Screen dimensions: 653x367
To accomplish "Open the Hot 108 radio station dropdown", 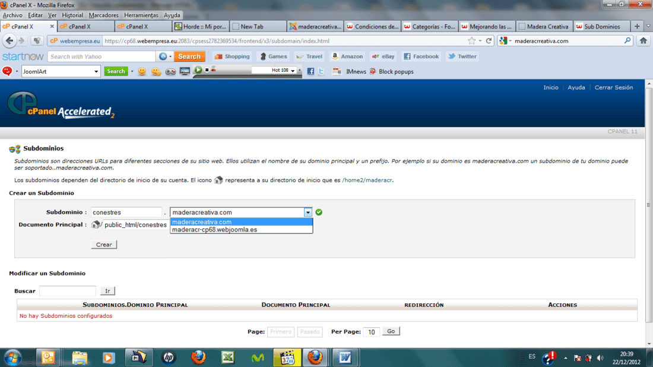I will pyautogui.click(x=293, y=71).
